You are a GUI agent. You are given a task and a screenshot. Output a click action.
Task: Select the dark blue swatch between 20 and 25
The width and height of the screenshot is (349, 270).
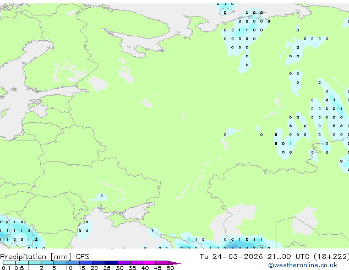pyautogui.click(x=99, y=263)
